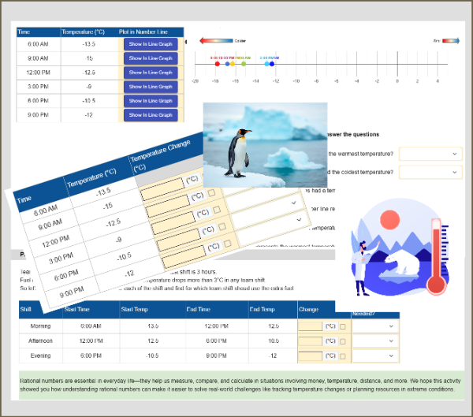Click 'Plot in Number Line' header in top table

tap(143, 32)
